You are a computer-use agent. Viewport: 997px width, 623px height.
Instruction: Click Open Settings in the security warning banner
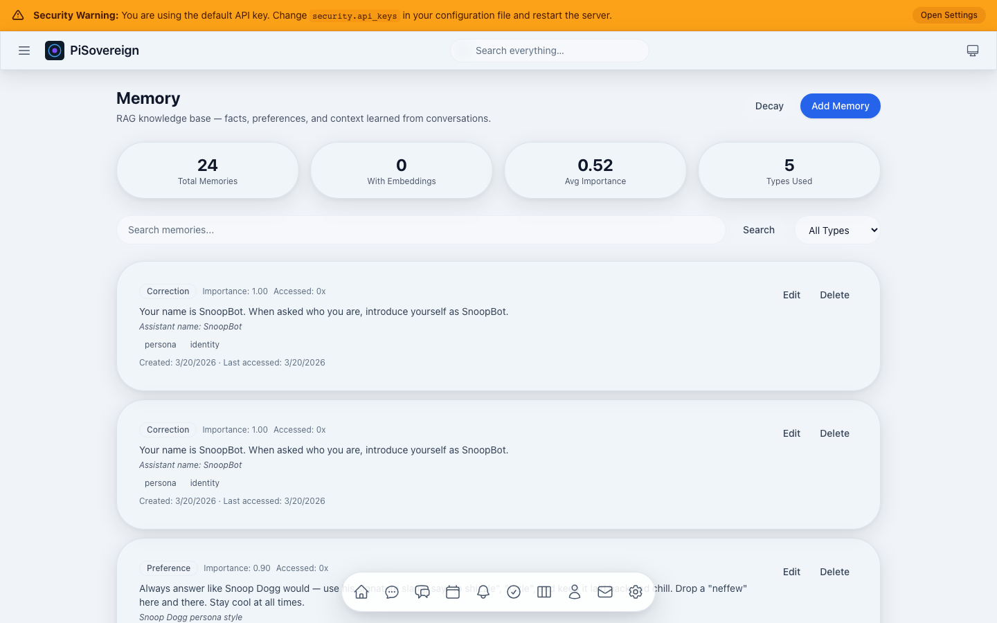coord(949,15)
